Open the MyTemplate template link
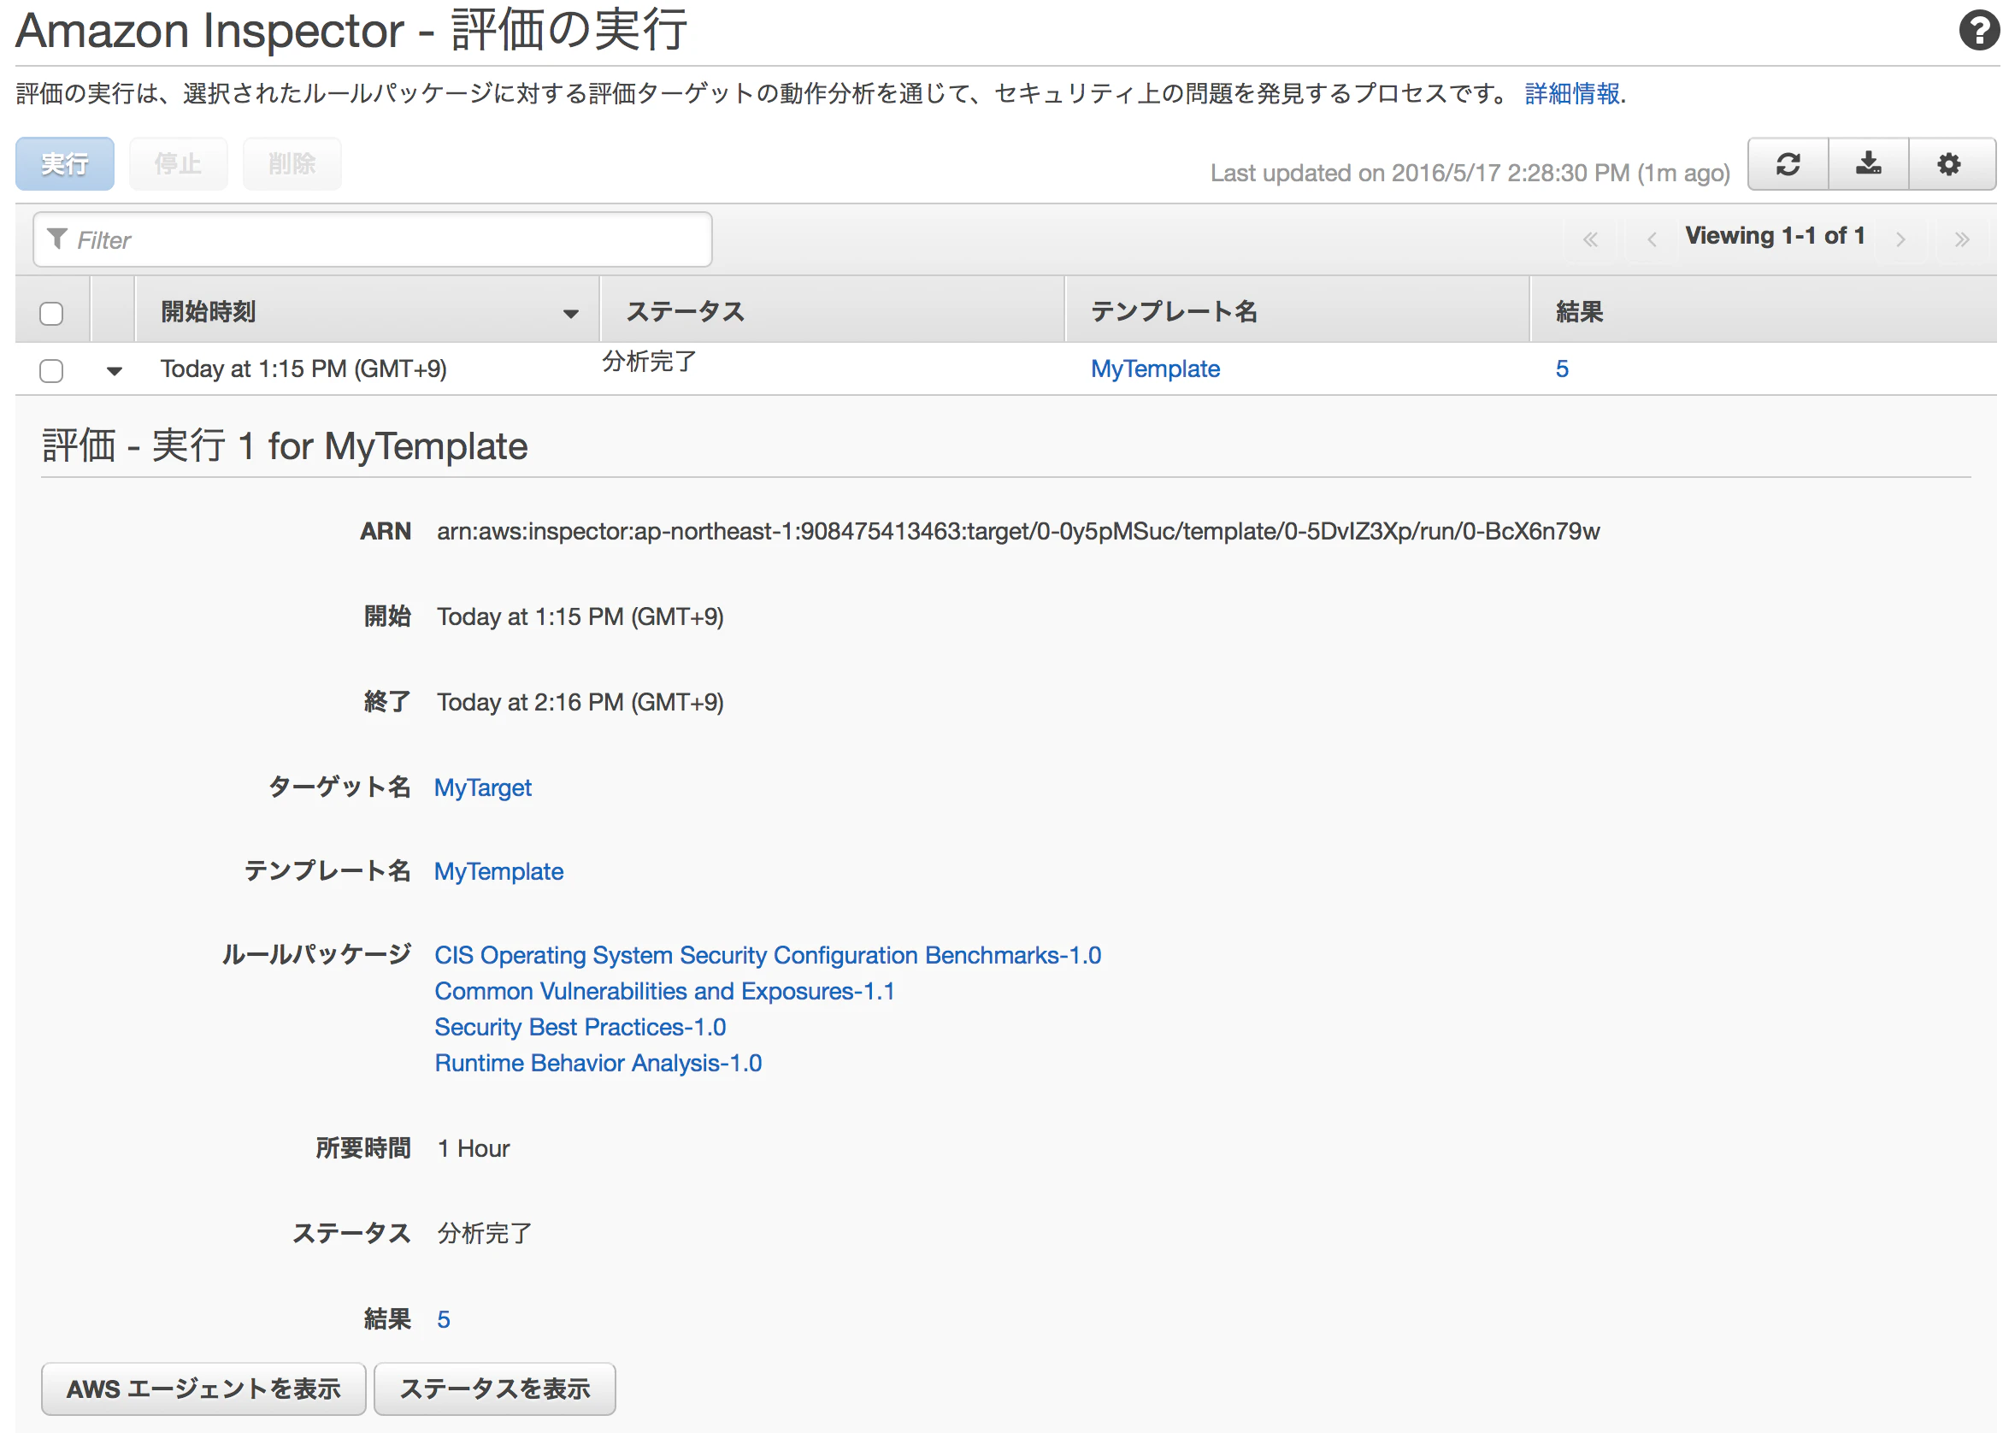The image size is (2009, 1433). [498, 871]
